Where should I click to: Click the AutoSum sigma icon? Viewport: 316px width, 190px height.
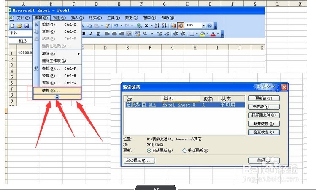(x=146, y=26)
